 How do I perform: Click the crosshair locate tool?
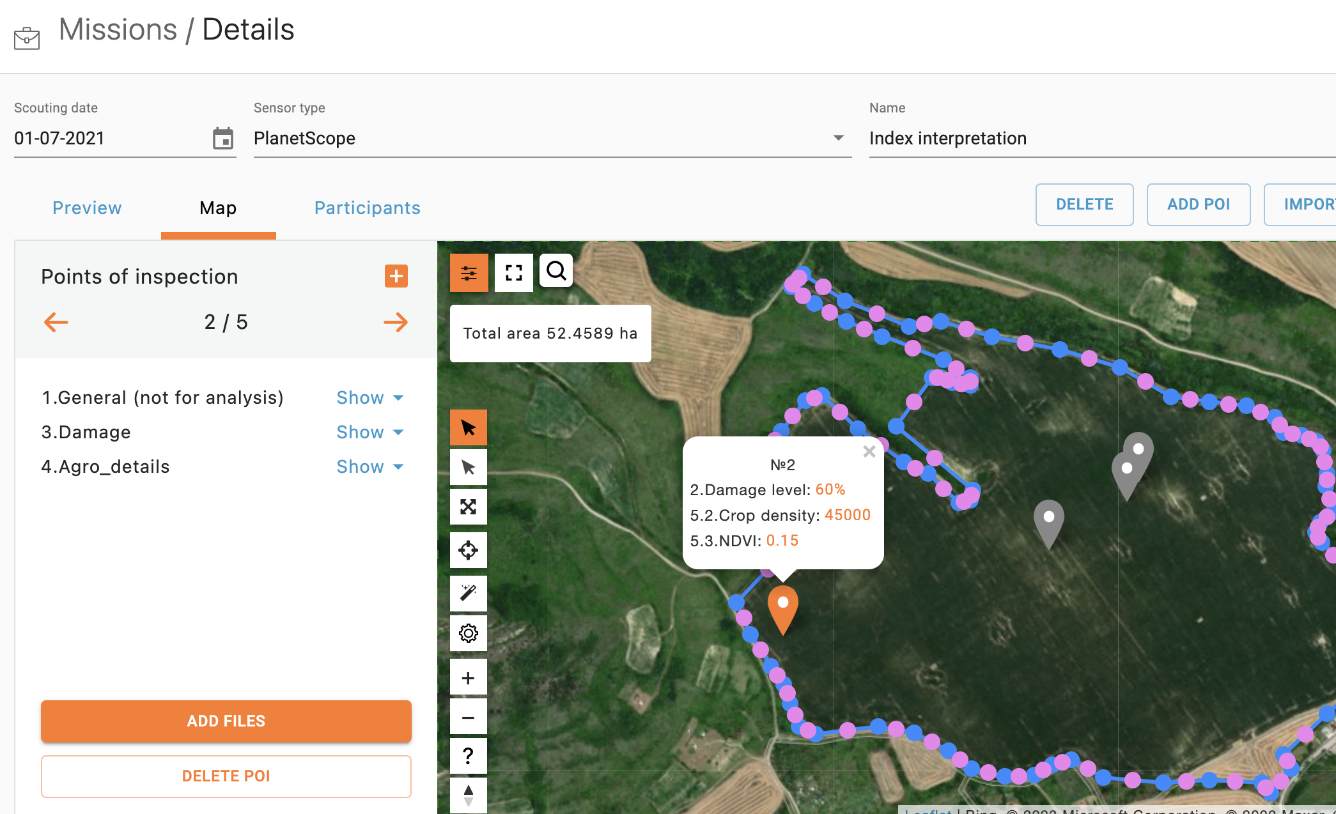pyautogui.click(x=468, y=550)
